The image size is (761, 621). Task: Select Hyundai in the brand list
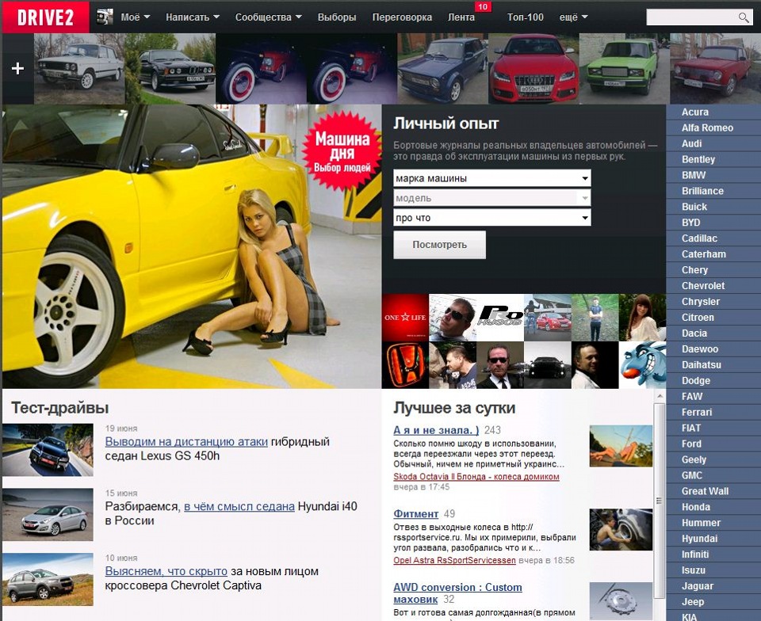coord(699,539)
